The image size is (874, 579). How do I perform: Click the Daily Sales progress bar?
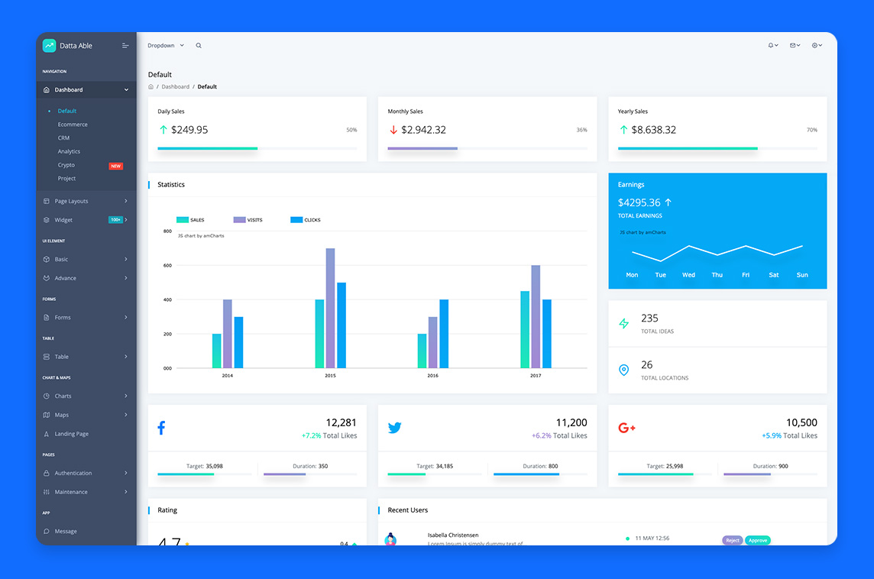[x=257, y=148]
